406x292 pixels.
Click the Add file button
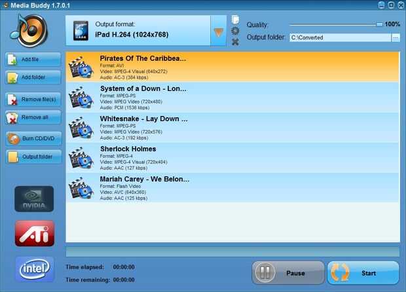(x=33, y=60)
